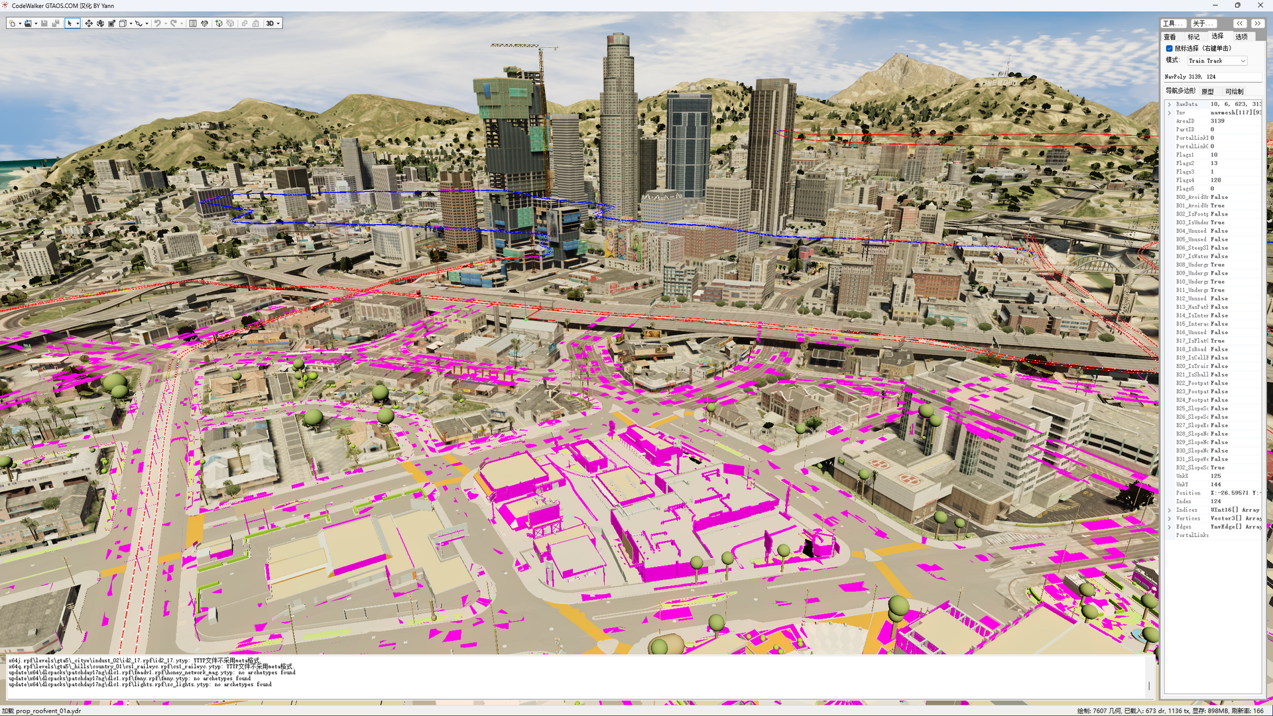Activate the Rotate widget tool
The width and height of the screenshot is (1273, 716).
[x=100, y=23]
